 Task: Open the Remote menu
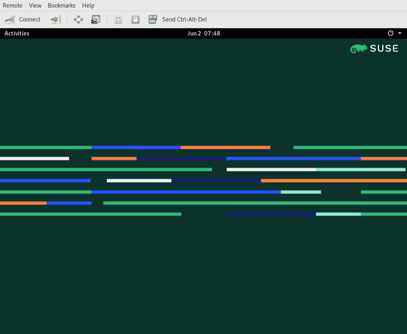13,6
